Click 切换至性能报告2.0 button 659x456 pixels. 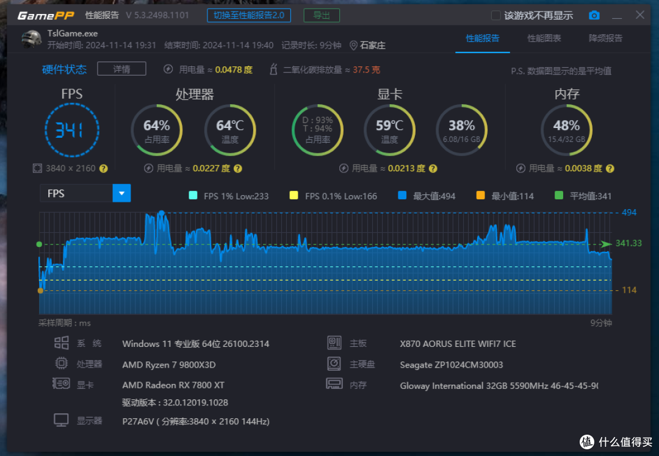coord(249,15)
